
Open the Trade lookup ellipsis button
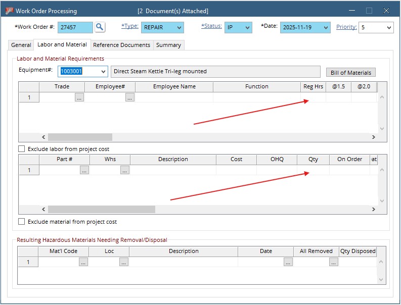click(x=79, y=98)
